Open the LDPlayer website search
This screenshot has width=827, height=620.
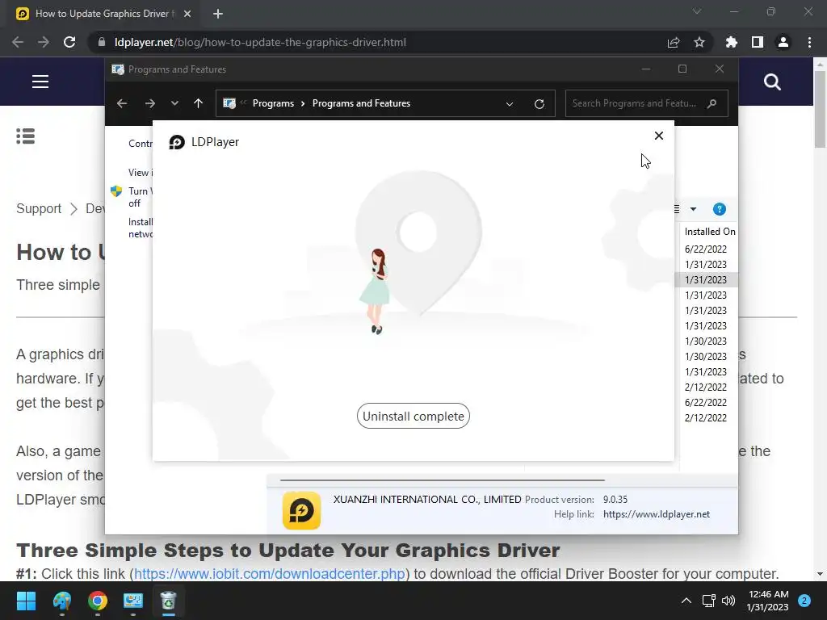click(772, 82)
